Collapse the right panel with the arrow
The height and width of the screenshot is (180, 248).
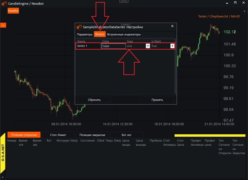[x=244, y=11]
